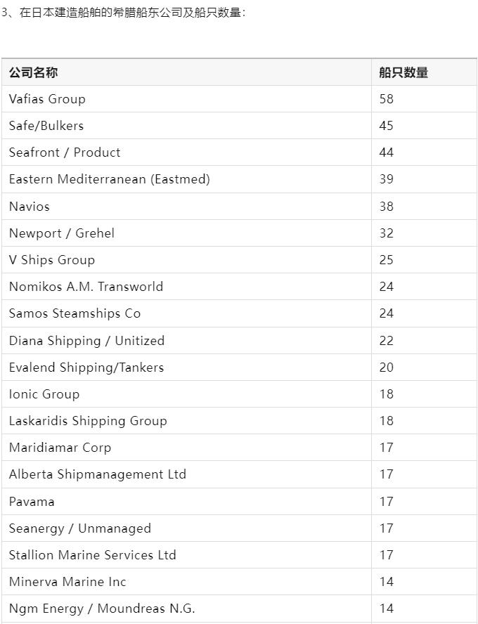Screen dimensions: 478x624
Task: Click Nomikos A.M. Transworld company name
Action: pyautogui.click(x=86, y=287)
